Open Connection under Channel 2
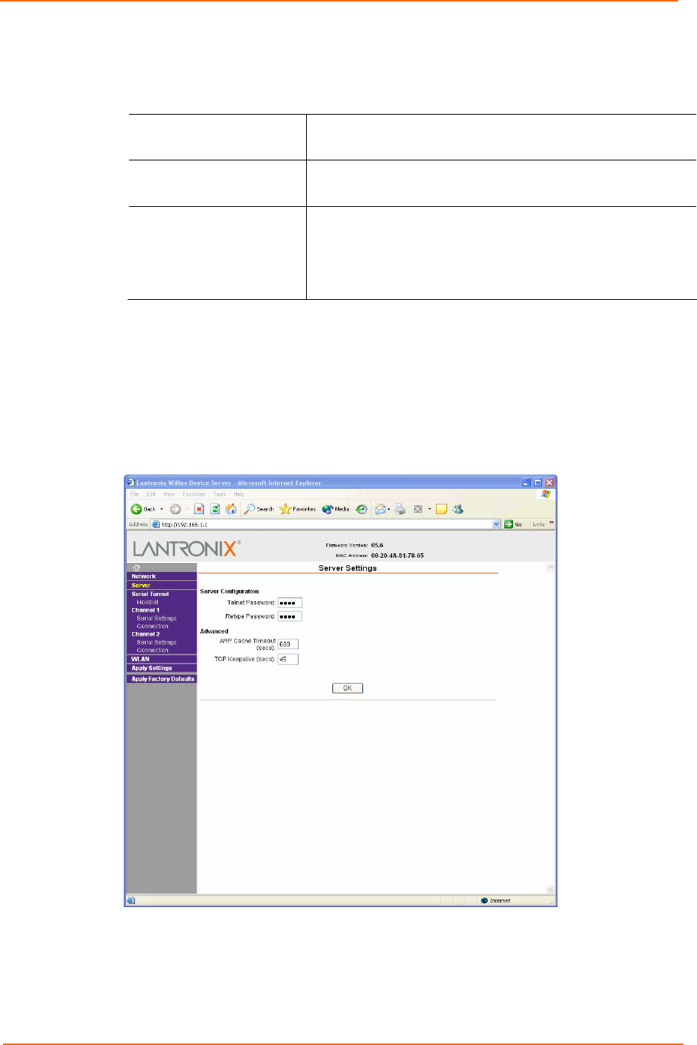The height and width of the screenshot is (1045, 697). 152,650
